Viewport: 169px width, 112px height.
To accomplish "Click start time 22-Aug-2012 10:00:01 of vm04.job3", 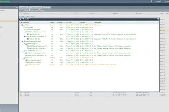I will pyautogui.click(x=72, y=25).
